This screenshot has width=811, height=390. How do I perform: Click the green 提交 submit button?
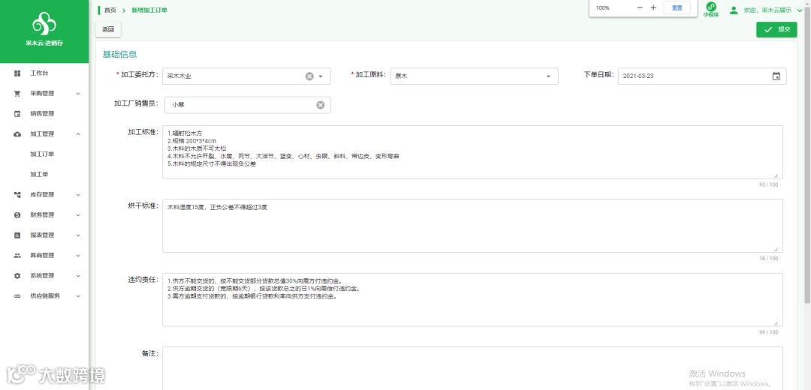click(x=776, y=29)
